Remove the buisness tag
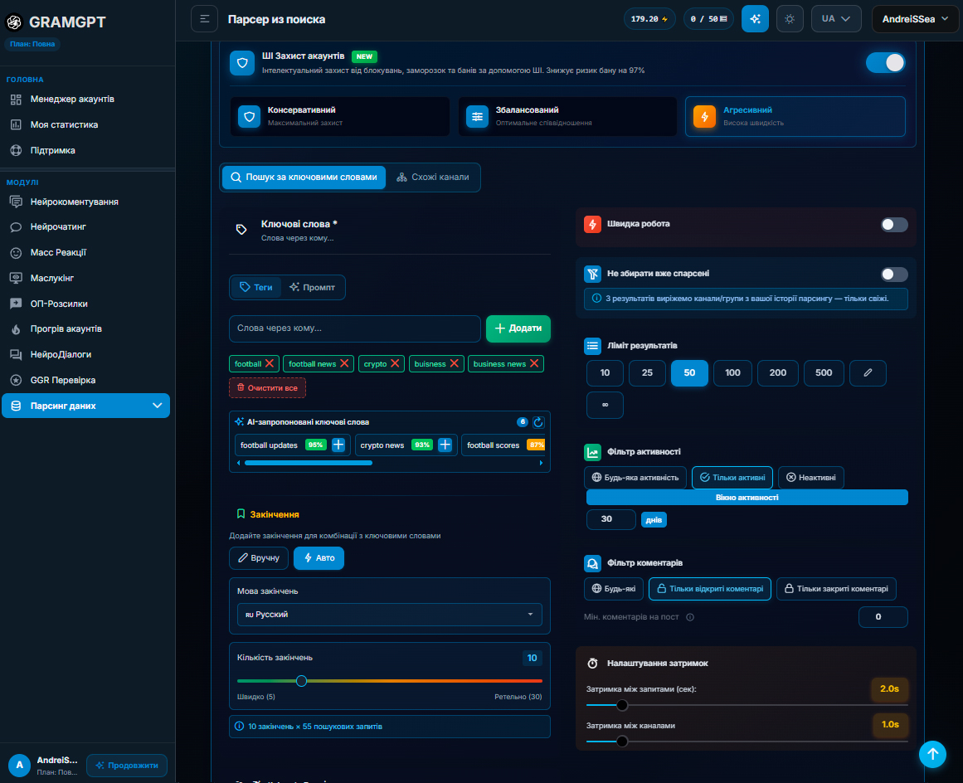The height and width of the screenshot is (783, 963). click(454, 363)
